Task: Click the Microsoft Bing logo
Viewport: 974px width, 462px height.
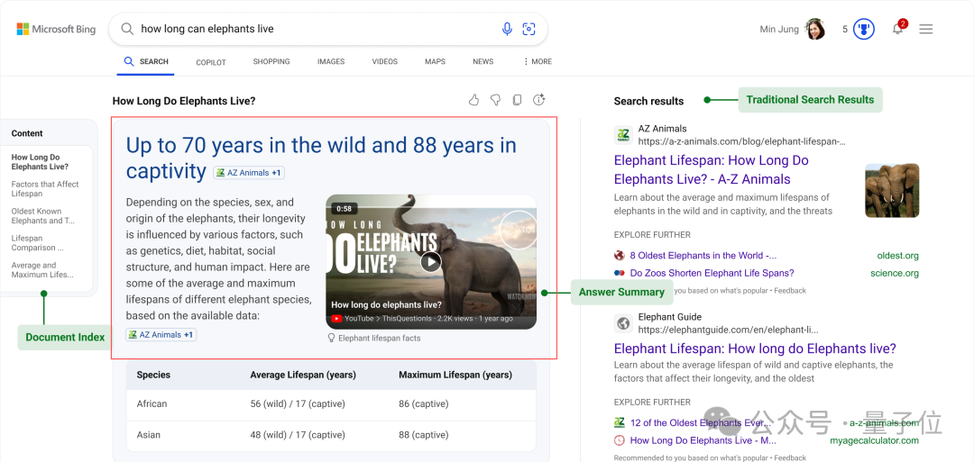Action: tap(56, 29)
